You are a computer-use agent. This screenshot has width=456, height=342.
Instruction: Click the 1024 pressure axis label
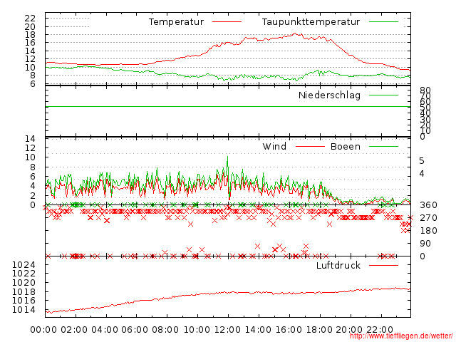pos(24,264)
